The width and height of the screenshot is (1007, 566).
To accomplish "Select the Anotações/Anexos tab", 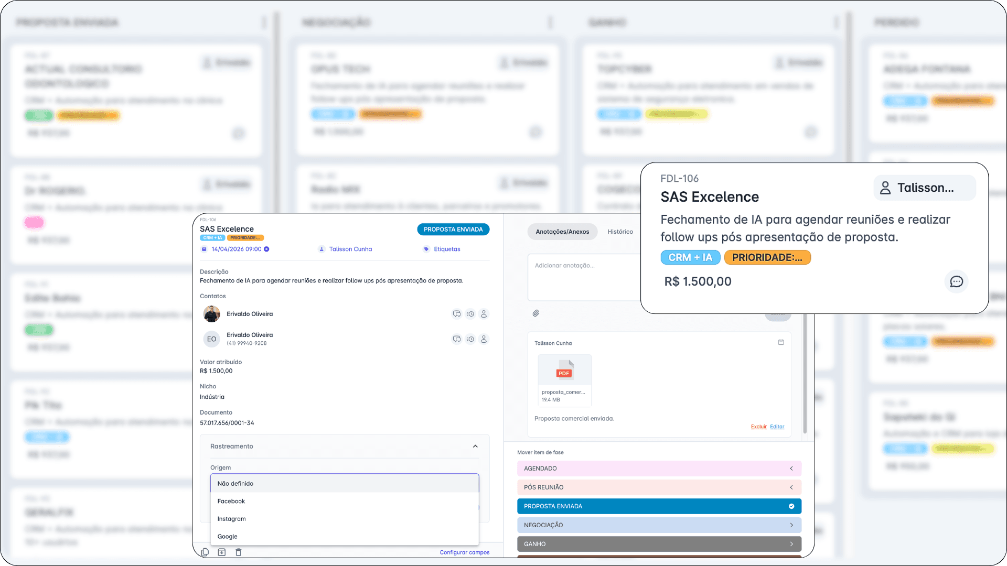I will click(562, 231).
